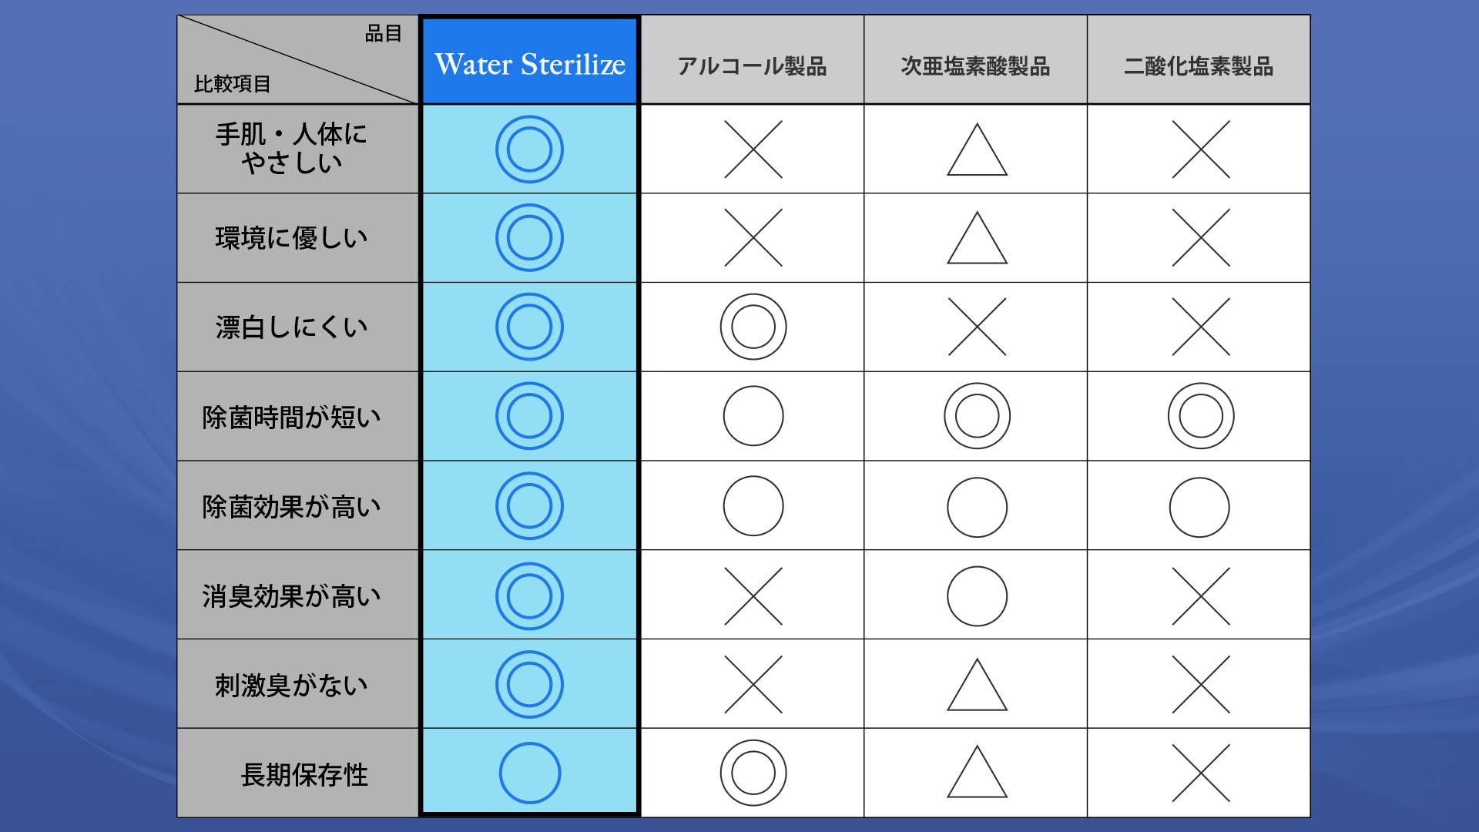The image size is (1479, 832).
Task: Select the 刺激臭がない row label
Action: click(x=291, y=685)
